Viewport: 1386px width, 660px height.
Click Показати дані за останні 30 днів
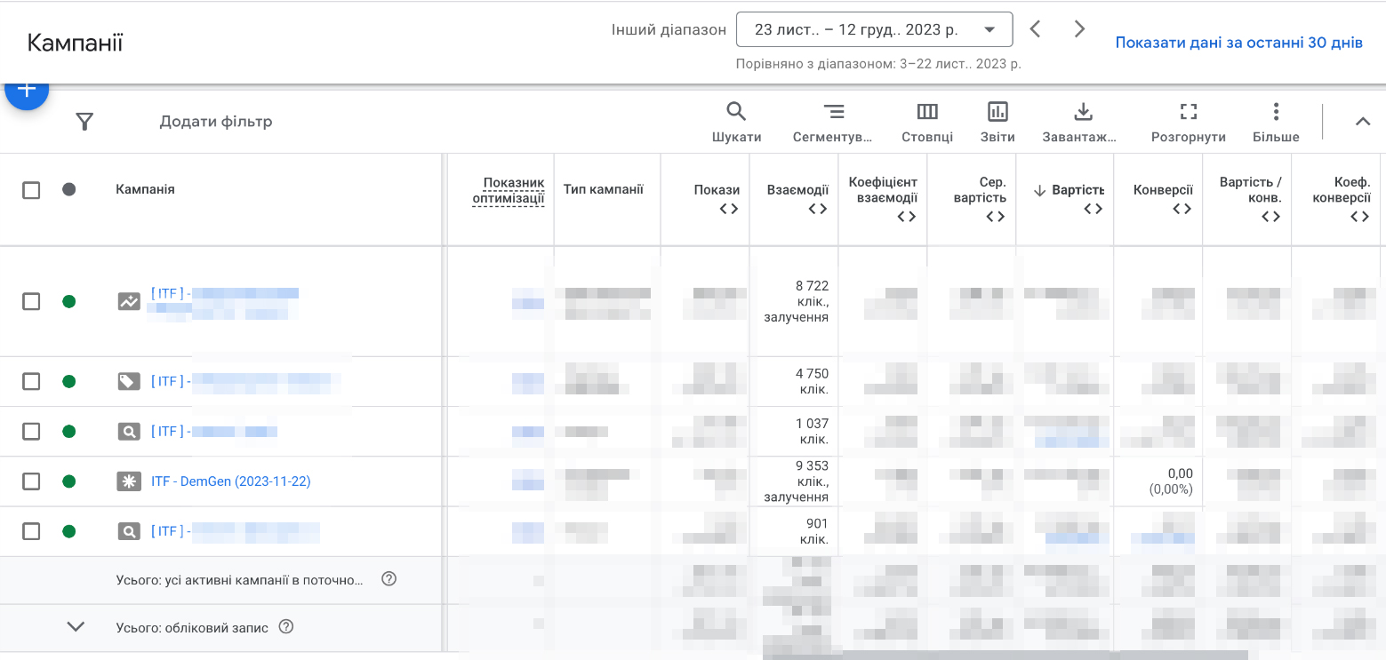[1238, 43]
